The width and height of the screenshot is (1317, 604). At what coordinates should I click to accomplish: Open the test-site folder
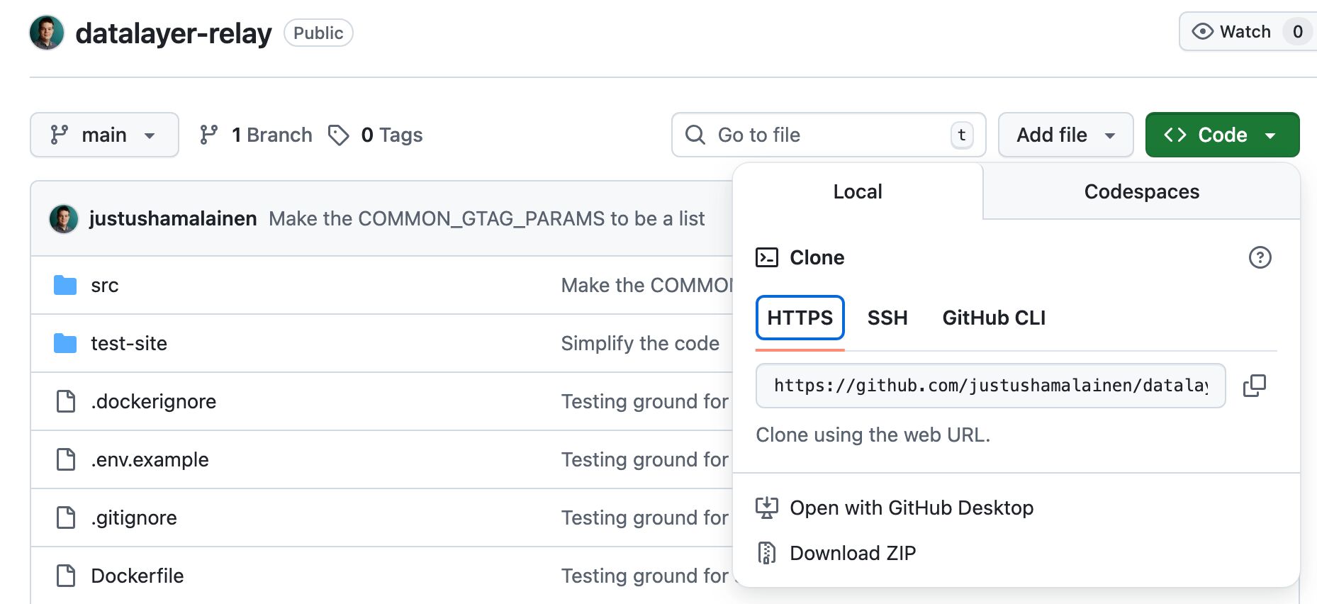(x=128, y=343)
